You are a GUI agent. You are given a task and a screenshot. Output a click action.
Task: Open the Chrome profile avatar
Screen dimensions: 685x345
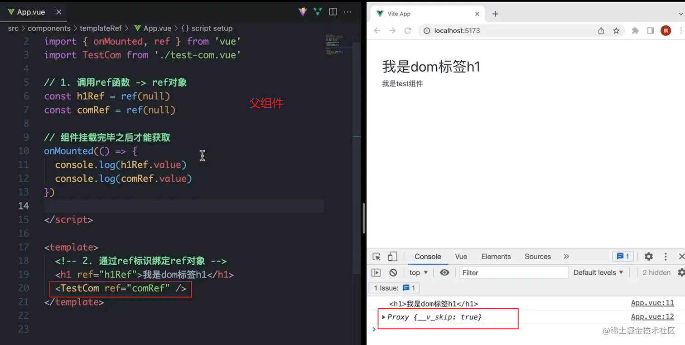(666, 30)
